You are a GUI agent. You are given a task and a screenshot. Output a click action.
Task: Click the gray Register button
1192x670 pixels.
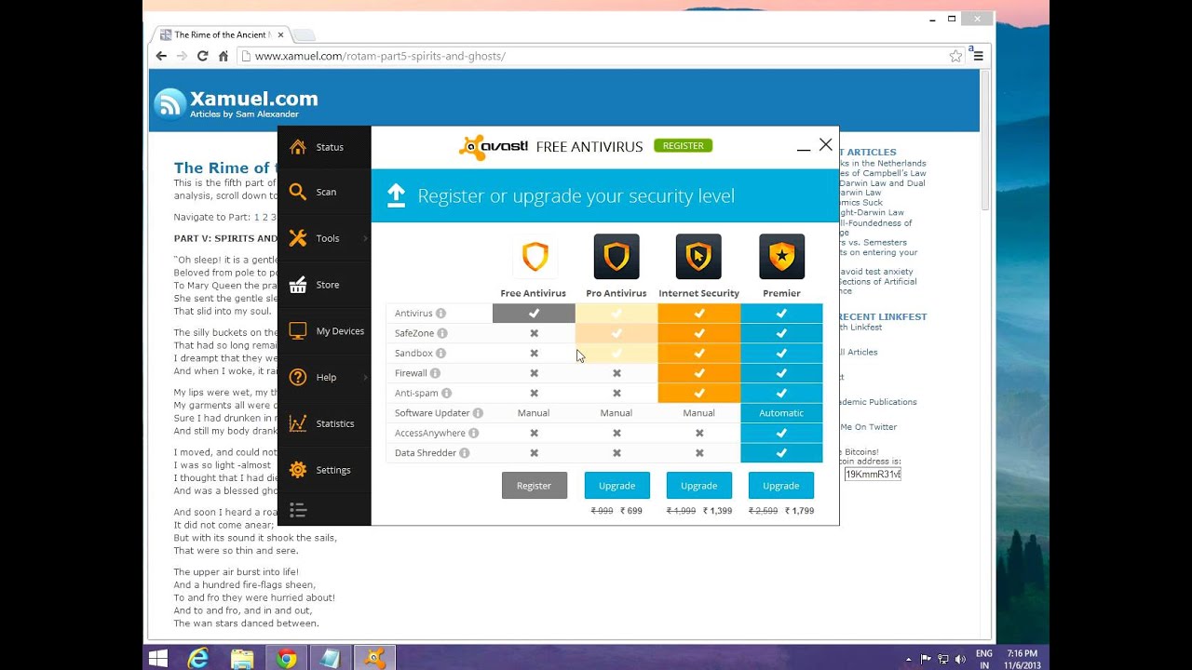535,486
